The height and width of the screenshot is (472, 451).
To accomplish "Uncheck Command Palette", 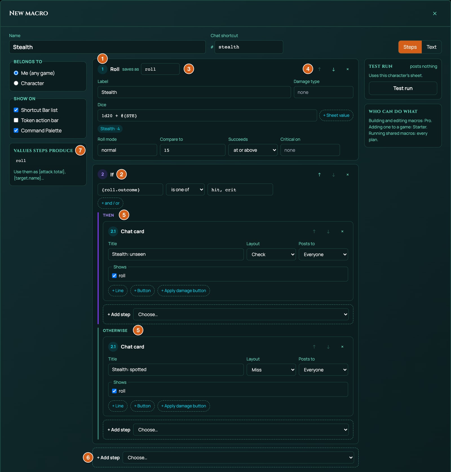I will (x=16, y=130).
